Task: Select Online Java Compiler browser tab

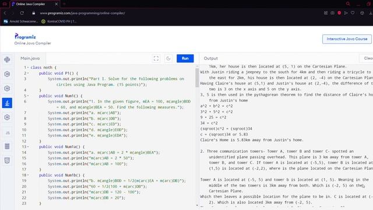Action: pos(34,4)
